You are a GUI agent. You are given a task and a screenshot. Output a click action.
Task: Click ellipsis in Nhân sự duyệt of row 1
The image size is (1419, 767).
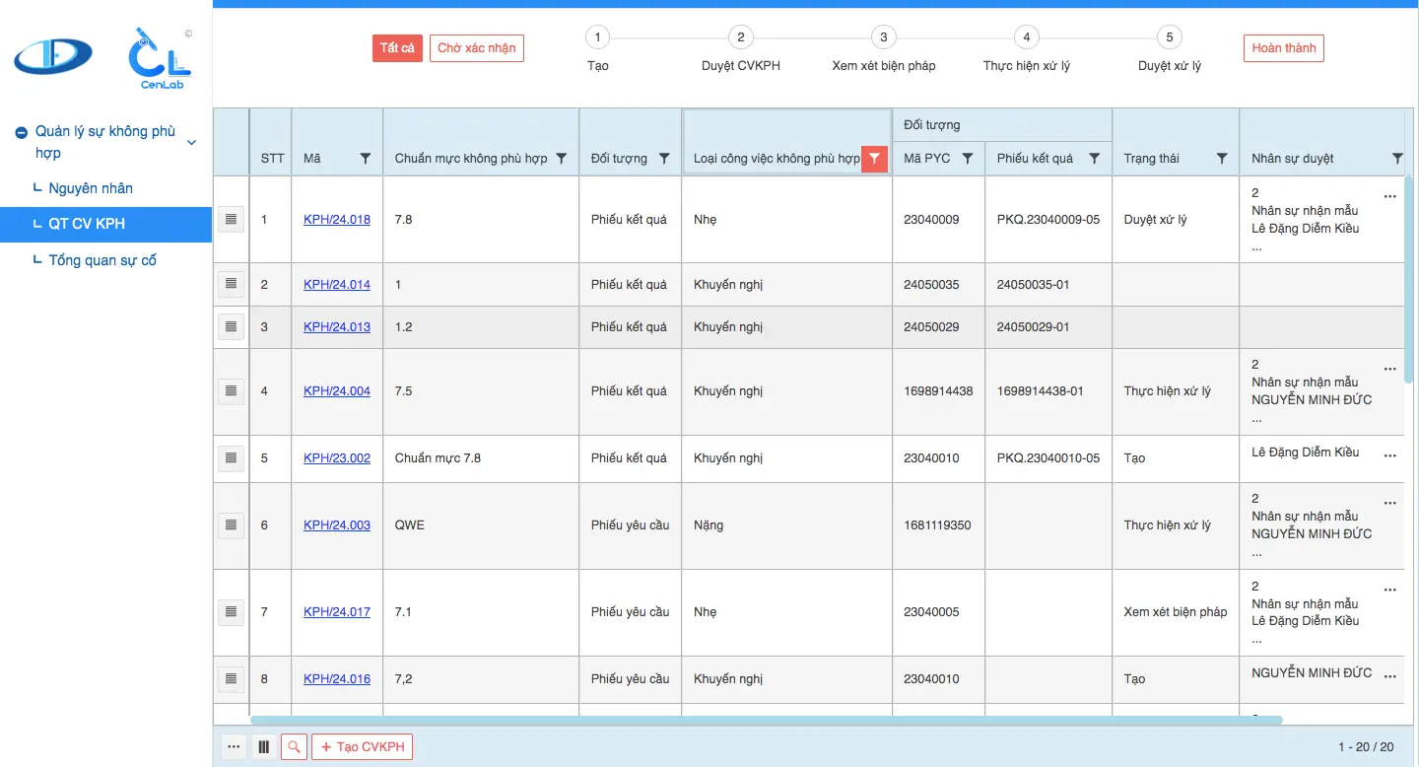click(1390, 196)
